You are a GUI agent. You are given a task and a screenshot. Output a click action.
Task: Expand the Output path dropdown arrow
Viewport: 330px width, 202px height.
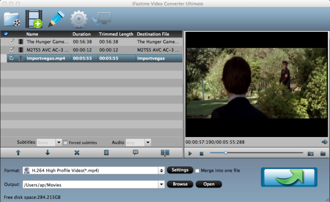pyautogui.click(x=161, y=184)
